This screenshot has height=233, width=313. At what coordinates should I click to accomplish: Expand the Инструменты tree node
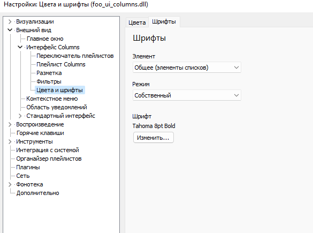point(10,142)
